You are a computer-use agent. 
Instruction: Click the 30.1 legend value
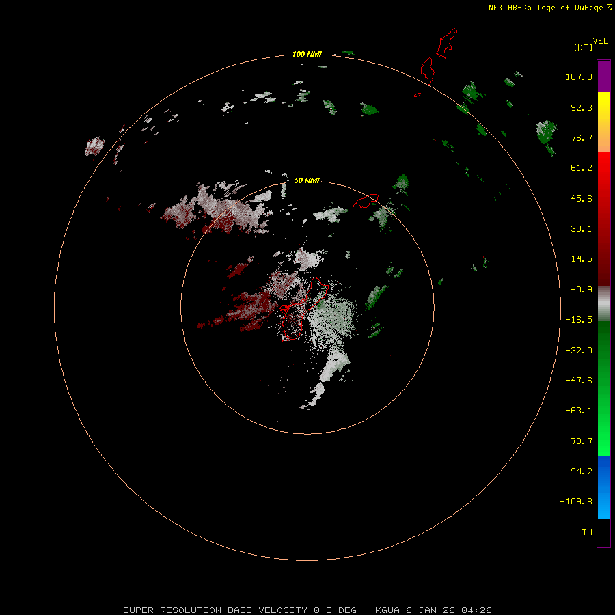coord(582,229)
